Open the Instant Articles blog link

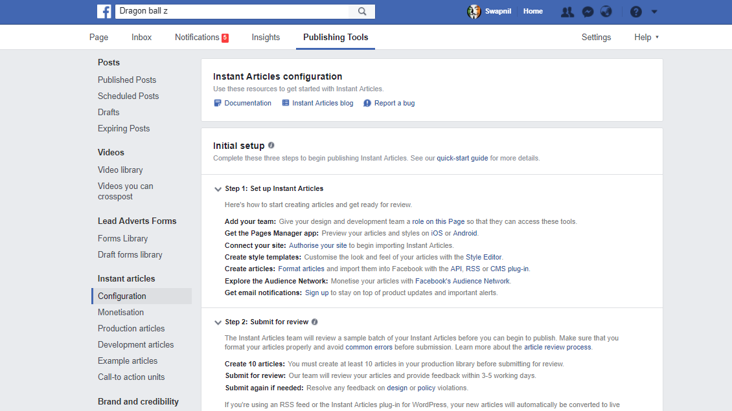(x=323, y=103)
